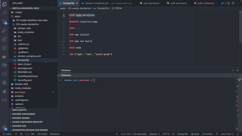The height and width of the screenshot is (136, 242).
Task: Select the TERMINAL panel tab
Action: 66,71
